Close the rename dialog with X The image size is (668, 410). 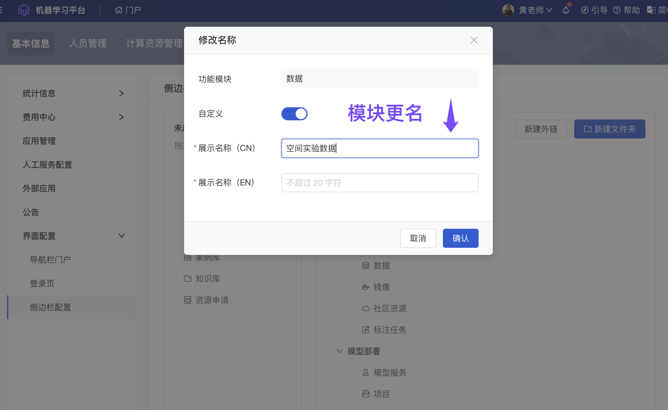click(x=474, y=40)
